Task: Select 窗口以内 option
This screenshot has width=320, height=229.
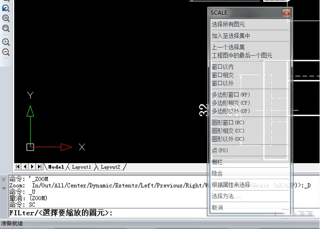Action: pyautogui.click(x=249, y=67)
